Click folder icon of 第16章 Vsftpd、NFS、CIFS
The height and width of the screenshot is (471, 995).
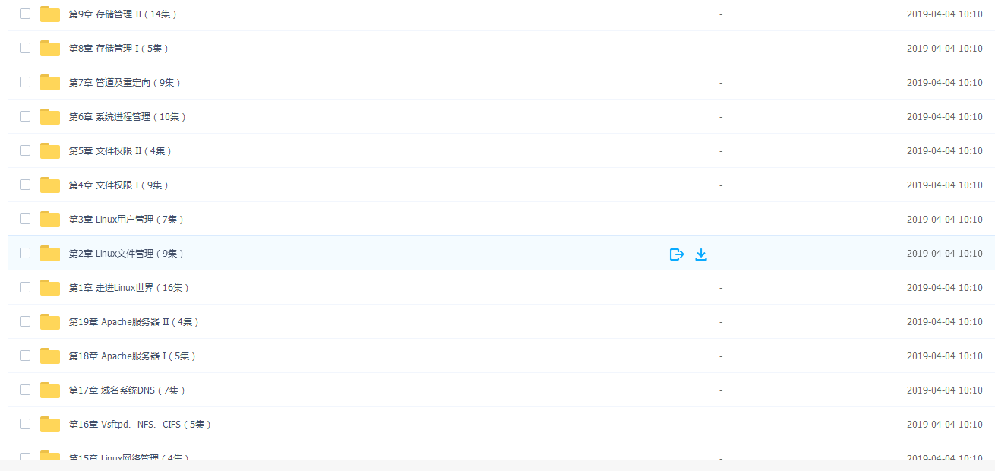(50, 425)
